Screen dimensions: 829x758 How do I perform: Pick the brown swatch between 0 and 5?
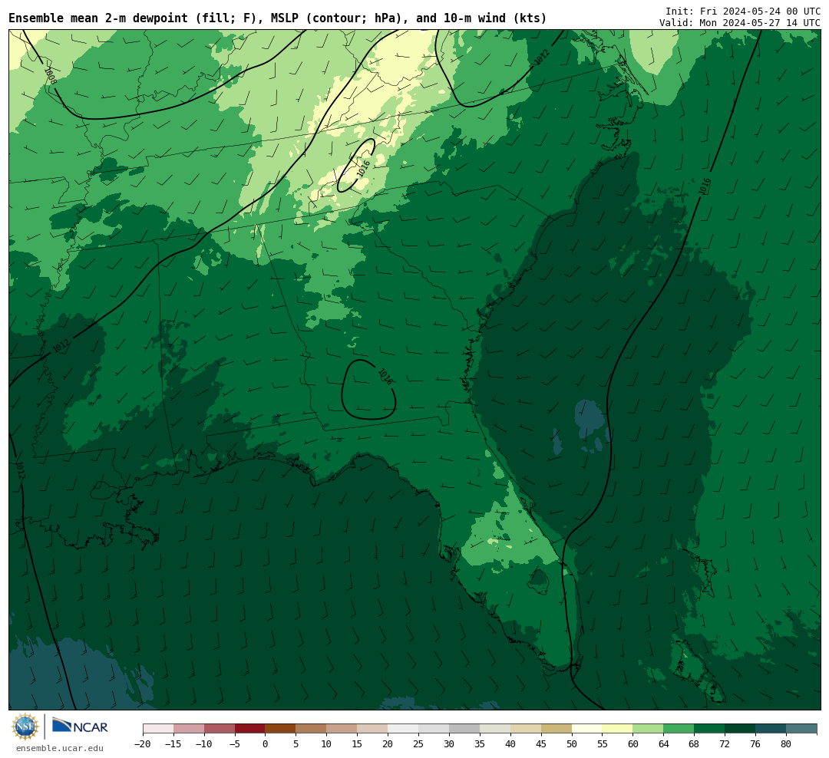coord(281,729)
